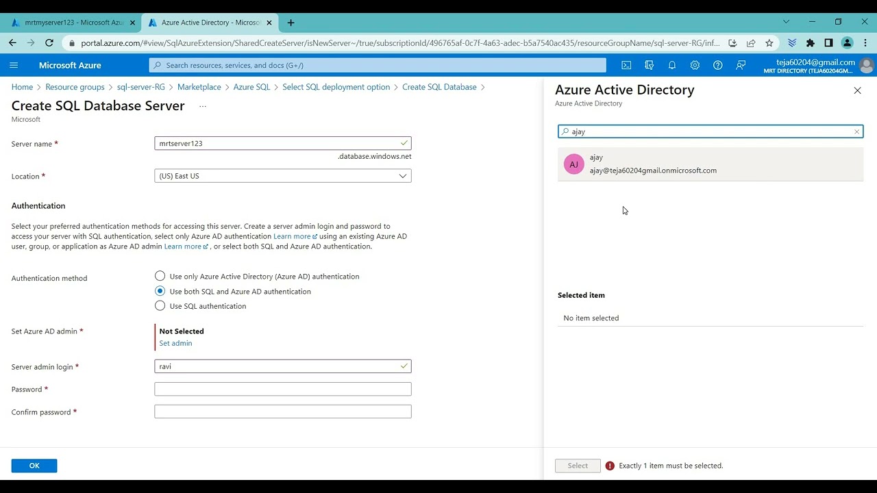Click the disabled Select button
Viewport: 877px width, 493px height.
click(578, 466)
